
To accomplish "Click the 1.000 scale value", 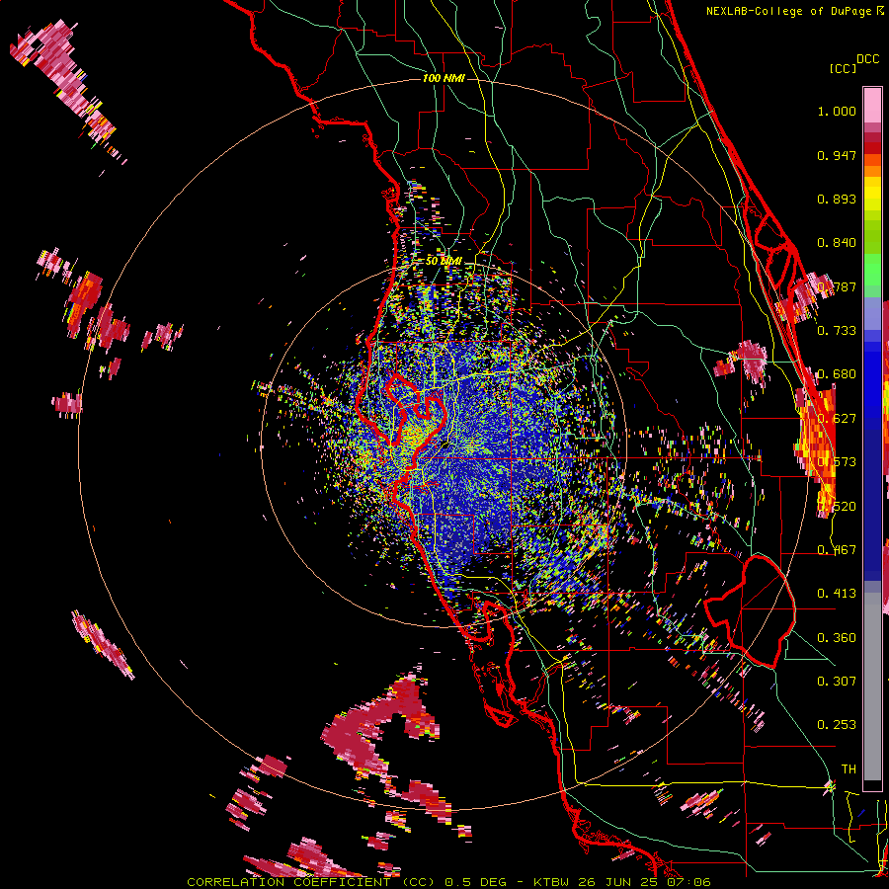I will (837, 112).
